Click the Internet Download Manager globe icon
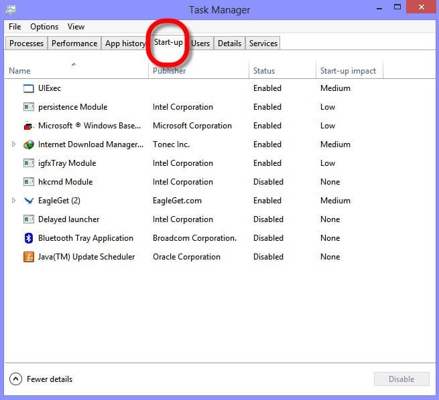Screen dimensions: 439x400 pos(29,144)
